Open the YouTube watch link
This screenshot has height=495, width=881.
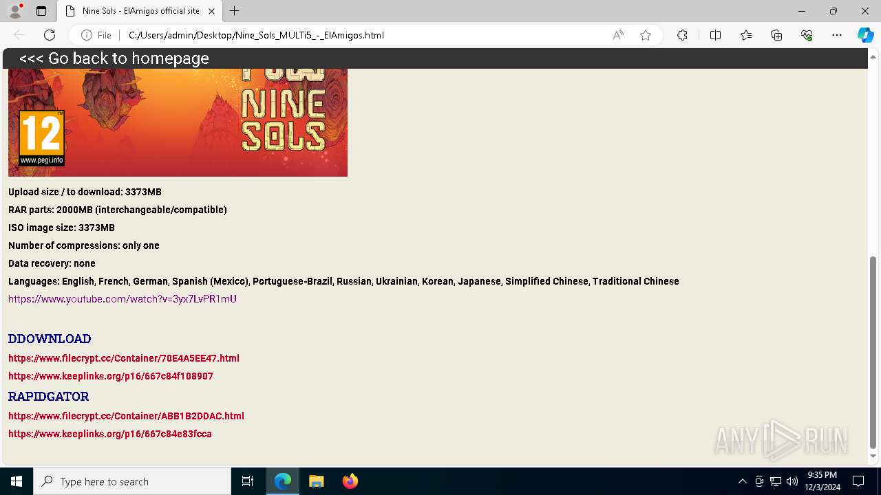pyautogui.click(x=123, y=299)
